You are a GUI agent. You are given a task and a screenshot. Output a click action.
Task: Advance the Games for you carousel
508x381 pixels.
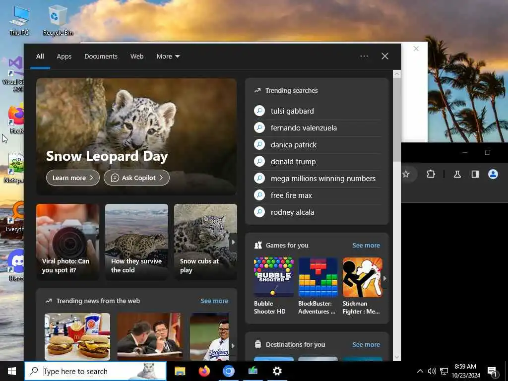pos(384,278)
